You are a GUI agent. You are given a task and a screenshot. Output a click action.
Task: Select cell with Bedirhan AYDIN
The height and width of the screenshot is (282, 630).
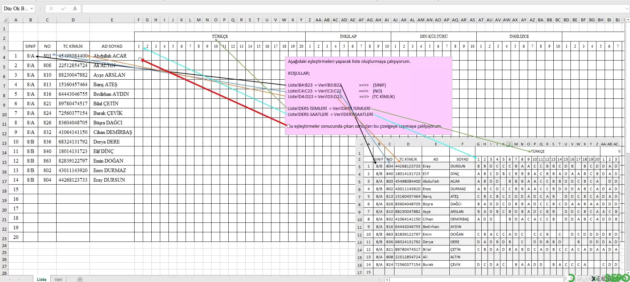(x=112, y=94)
